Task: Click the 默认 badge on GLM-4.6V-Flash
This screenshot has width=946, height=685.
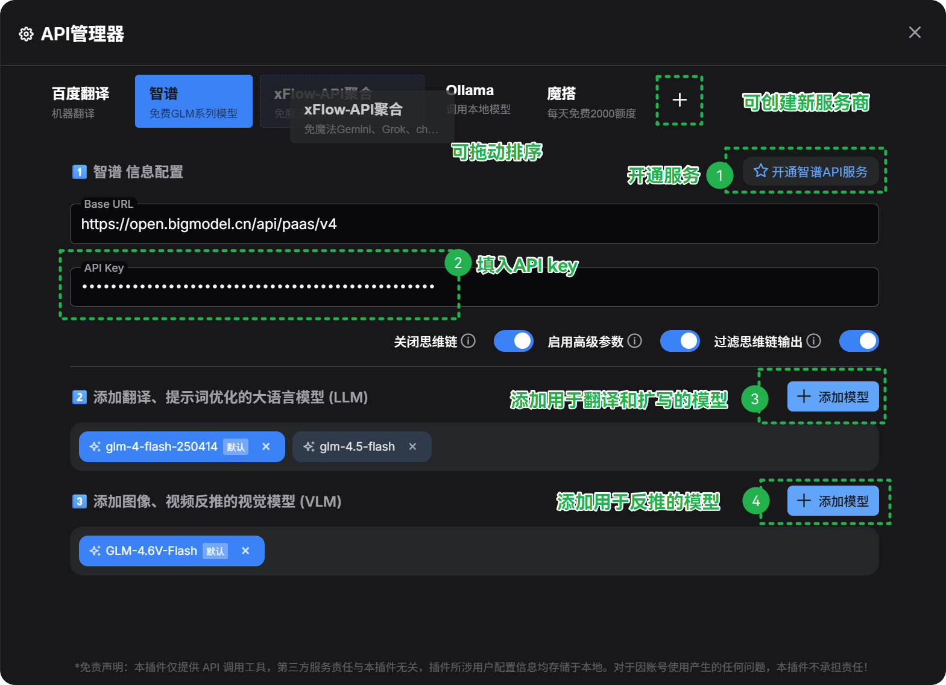Action: [215, 551]
